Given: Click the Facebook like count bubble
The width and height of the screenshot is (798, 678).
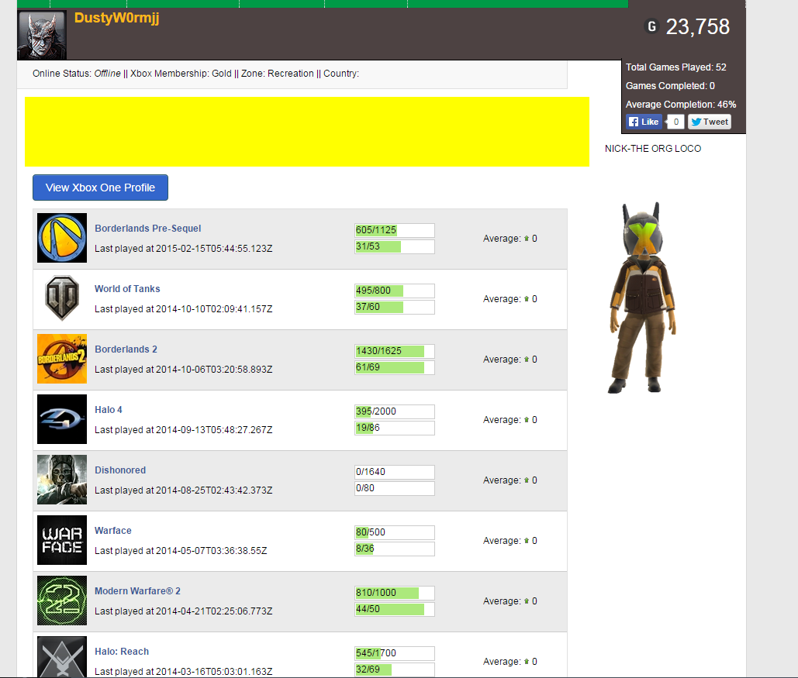Looking at the screenshot, I should pos(675,122).
